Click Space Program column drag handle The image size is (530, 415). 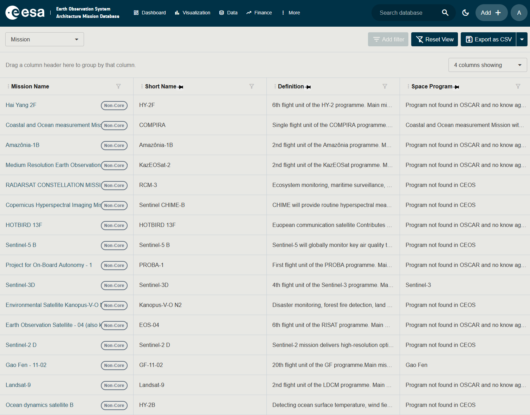(x=408, y=86)
